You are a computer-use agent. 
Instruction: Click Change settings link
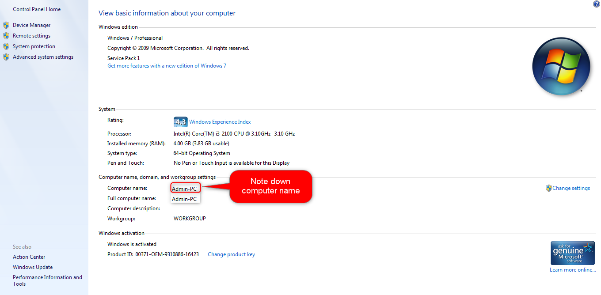tap(571, 188)
